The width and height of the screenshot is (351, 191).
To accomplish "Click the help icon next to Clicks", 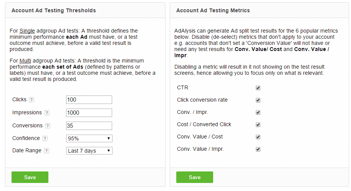I will point(31,100).
